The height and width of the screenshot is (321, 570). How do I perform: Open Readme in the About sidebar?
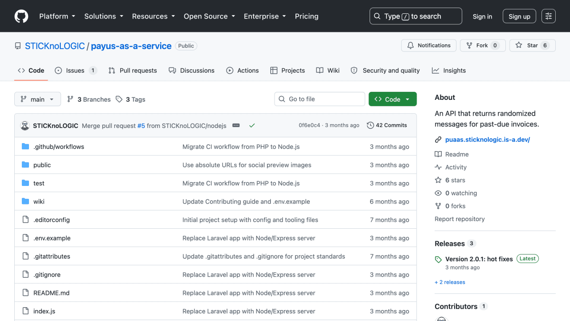coord(452,154)
